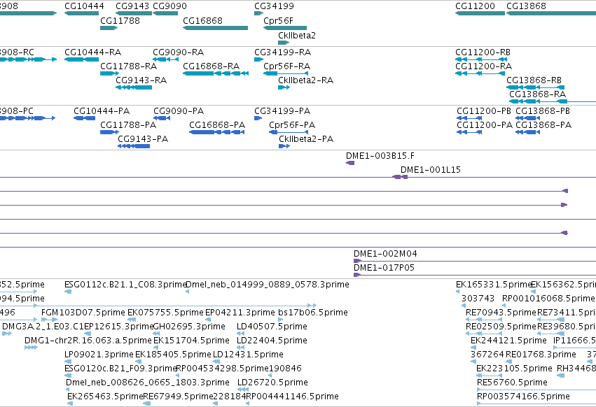This screenshot has height=407, width=596.
Task: Click the CG9143 gene label
Action: coord(132,6)
